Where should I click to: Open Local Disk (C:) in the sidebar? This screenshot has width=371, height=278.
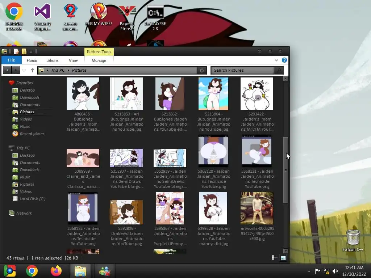click(x=32, y=199)
